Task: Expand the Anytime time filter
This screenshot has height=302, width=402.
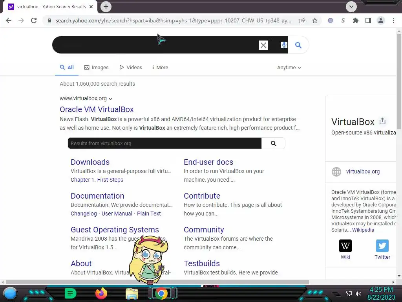Action: (289, 68)
